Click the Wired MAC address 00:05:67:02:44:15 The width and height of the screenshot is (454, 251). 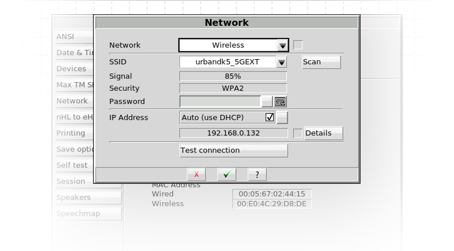(x=272, y=194)
